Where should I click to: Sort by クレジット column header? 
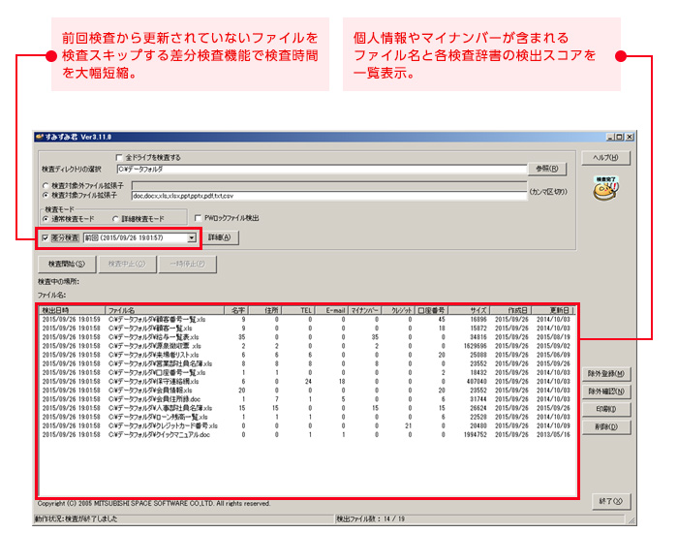coord(398,310)
